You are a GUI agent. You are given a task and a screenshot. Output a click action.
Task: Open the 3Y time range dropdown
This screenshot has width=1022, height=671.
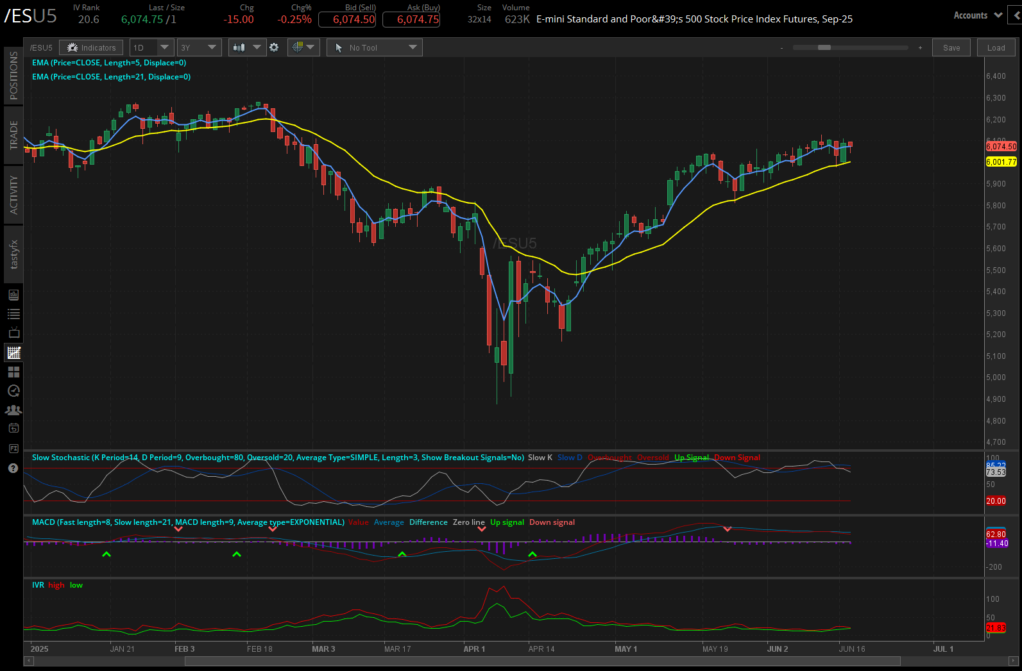[200, 47]
